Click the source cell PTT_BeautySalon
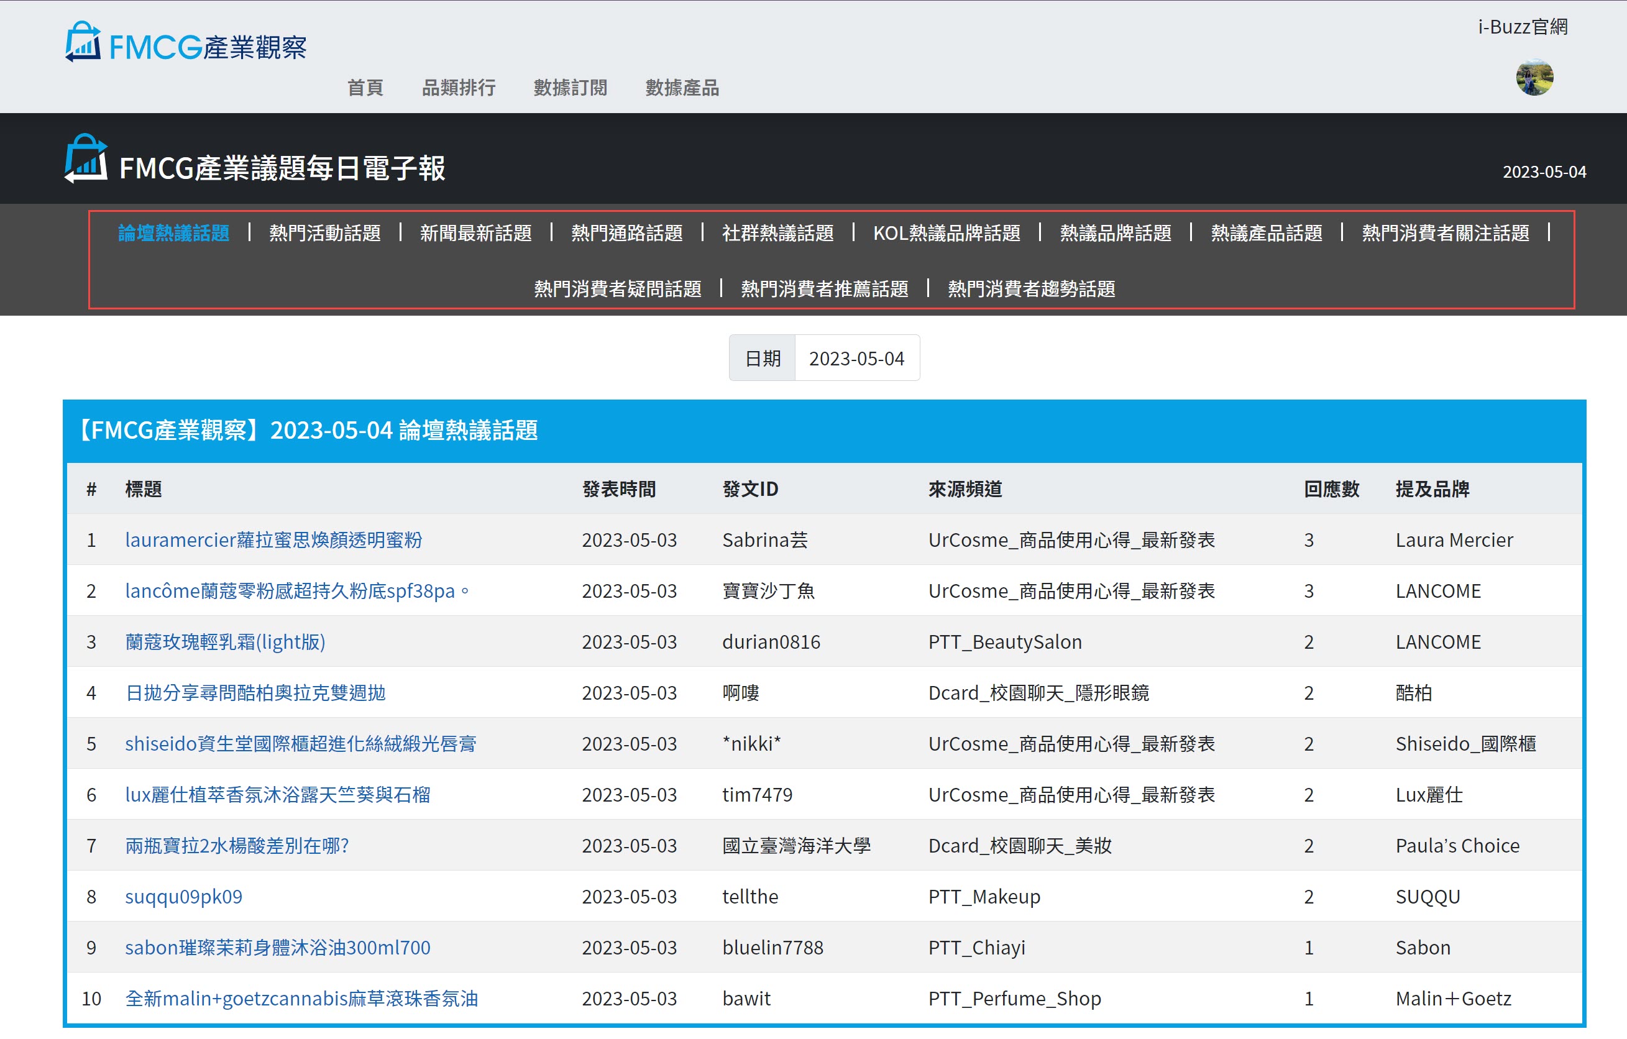Image resolution: width=1627 pixels, height=1039 pixels. (1005, 642)
